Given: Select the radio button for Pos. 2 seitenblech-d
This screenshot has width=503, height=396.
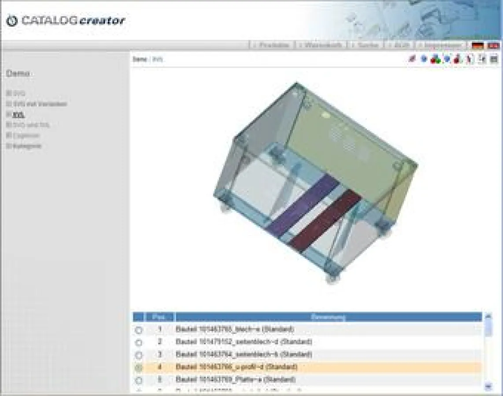Looking at the screenshot, I should point(139,341).
